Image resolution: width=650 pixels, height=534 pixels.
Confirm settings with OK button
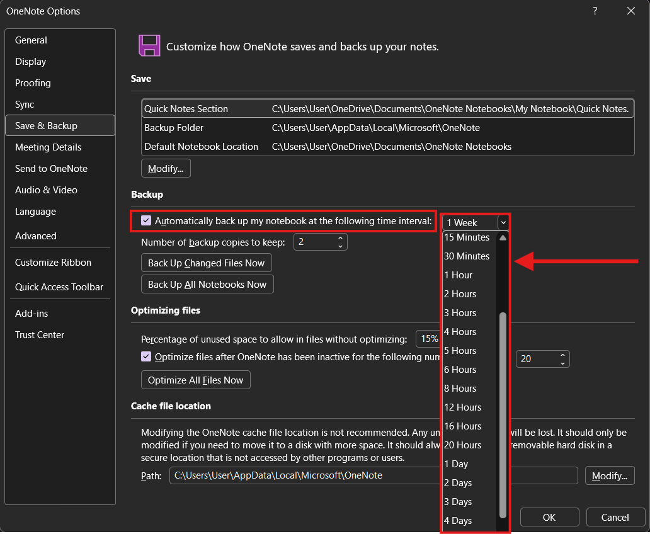pyautogui.click(x=549, y=518)
